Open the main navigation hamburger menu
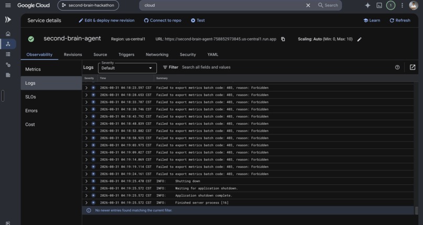Viewport: 423px width, 225px height. pos(8,5)
